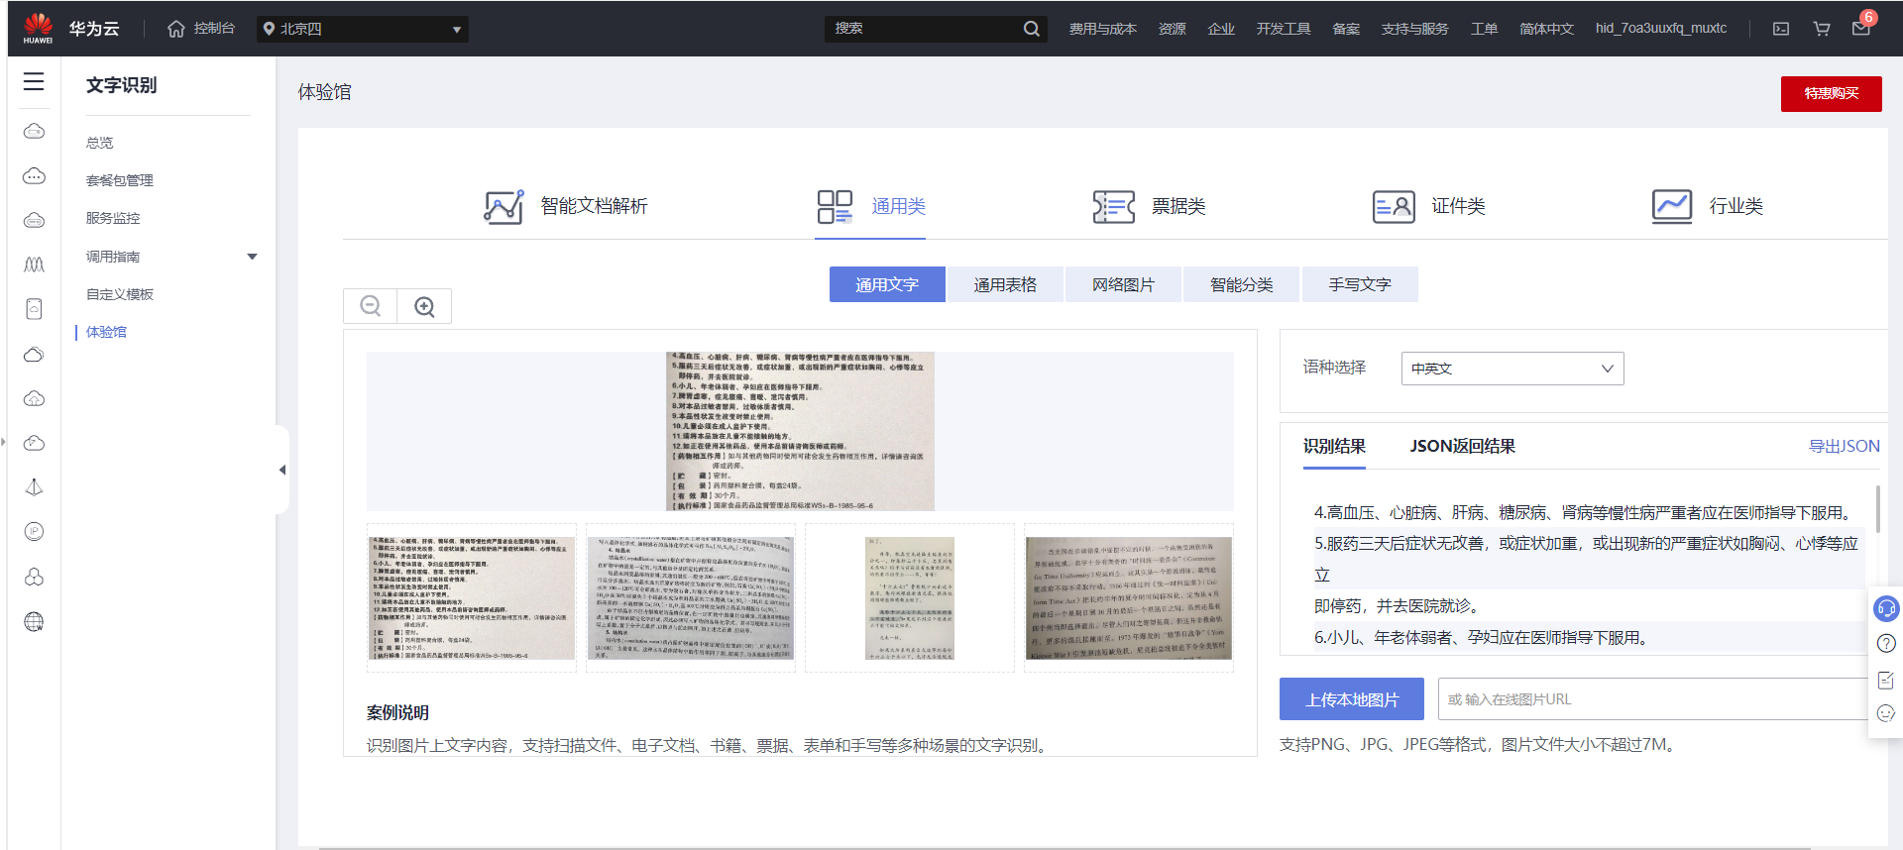
Task: Open 企业 menu
Action: click(x=1221, y=29)
